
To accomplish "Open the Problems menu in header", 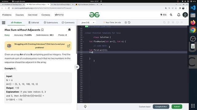I will point(7,15).
